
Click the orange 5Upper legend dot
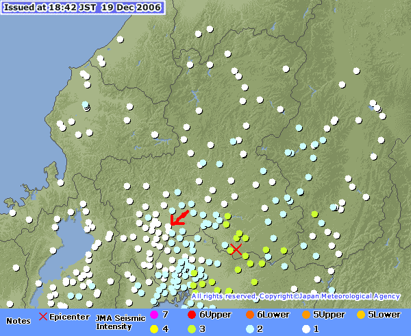[x=306, y=315]
